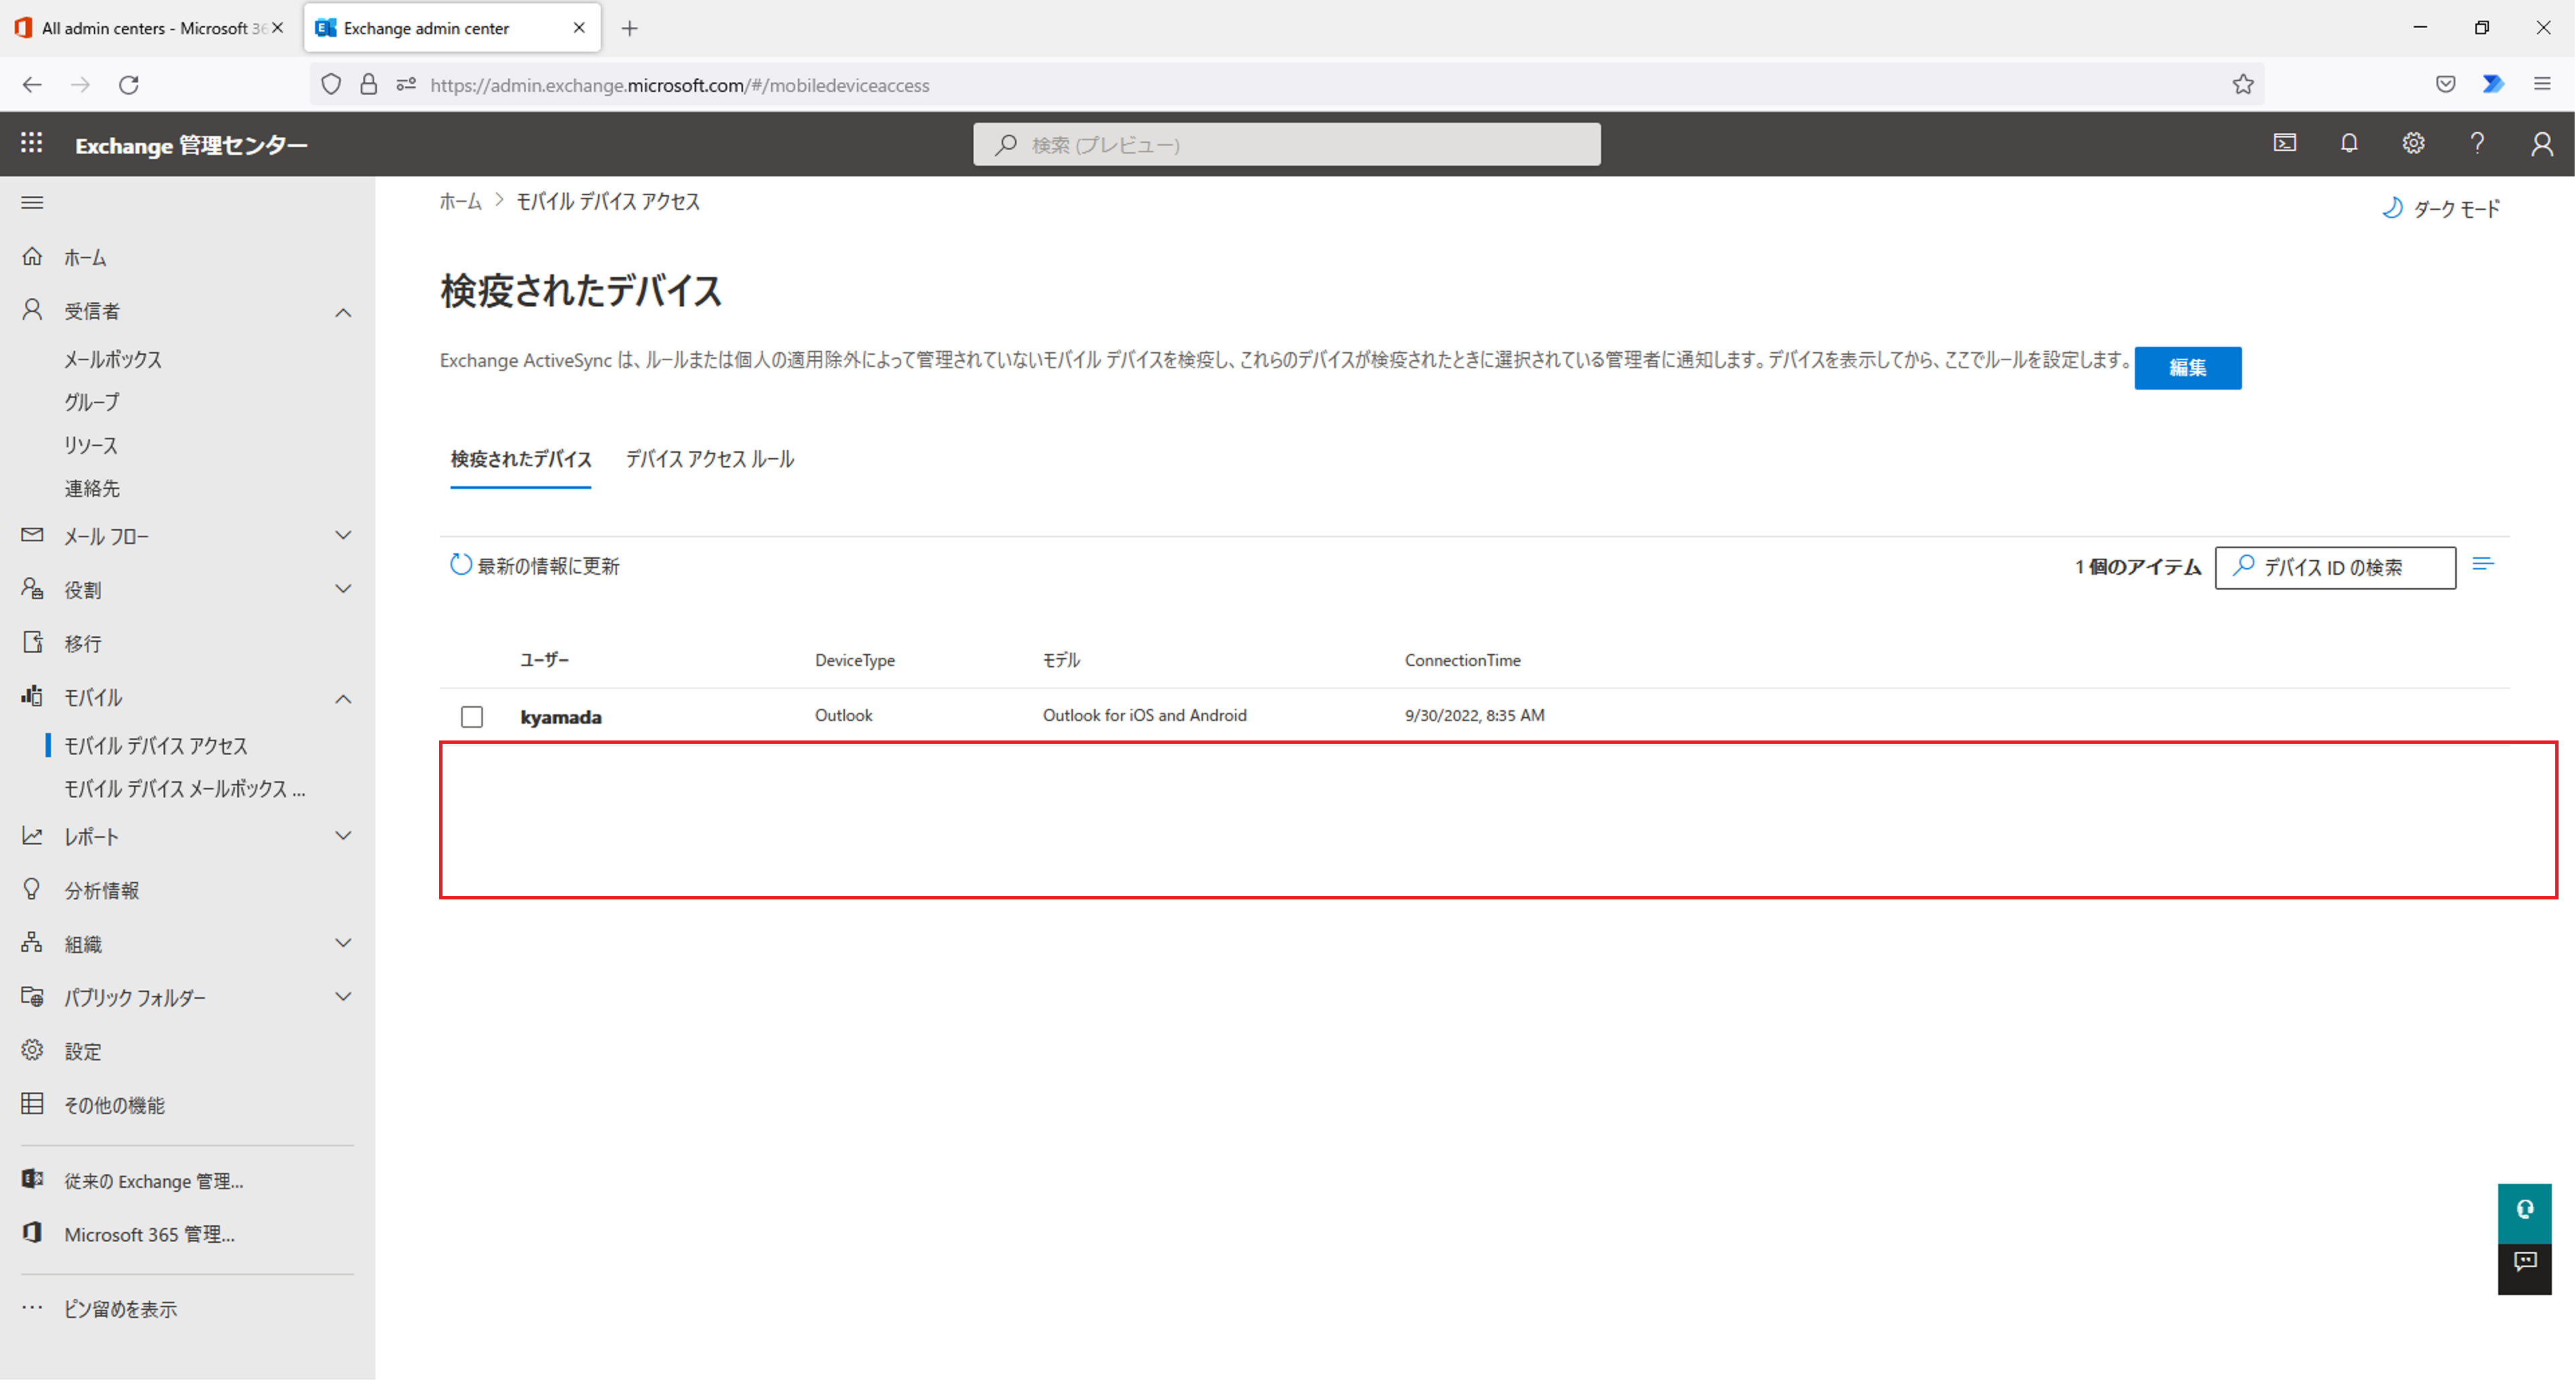Open the list filter options icon

2483,565
